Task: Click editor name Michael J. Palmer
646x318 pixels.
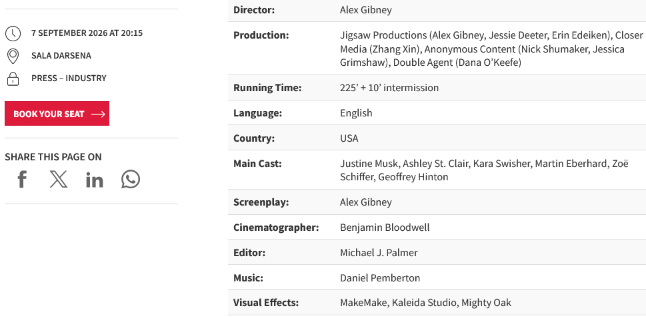Action: coord(379,253)
